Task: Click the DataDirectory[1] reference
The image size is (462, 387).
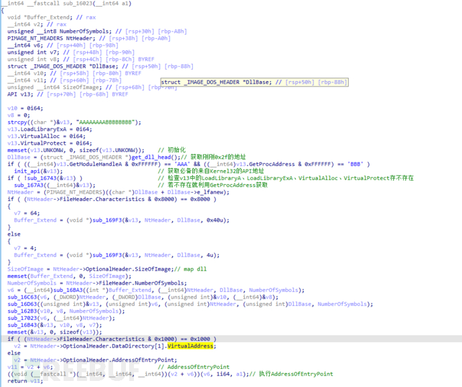Action: pyautogui.click(x=138, y=346)
